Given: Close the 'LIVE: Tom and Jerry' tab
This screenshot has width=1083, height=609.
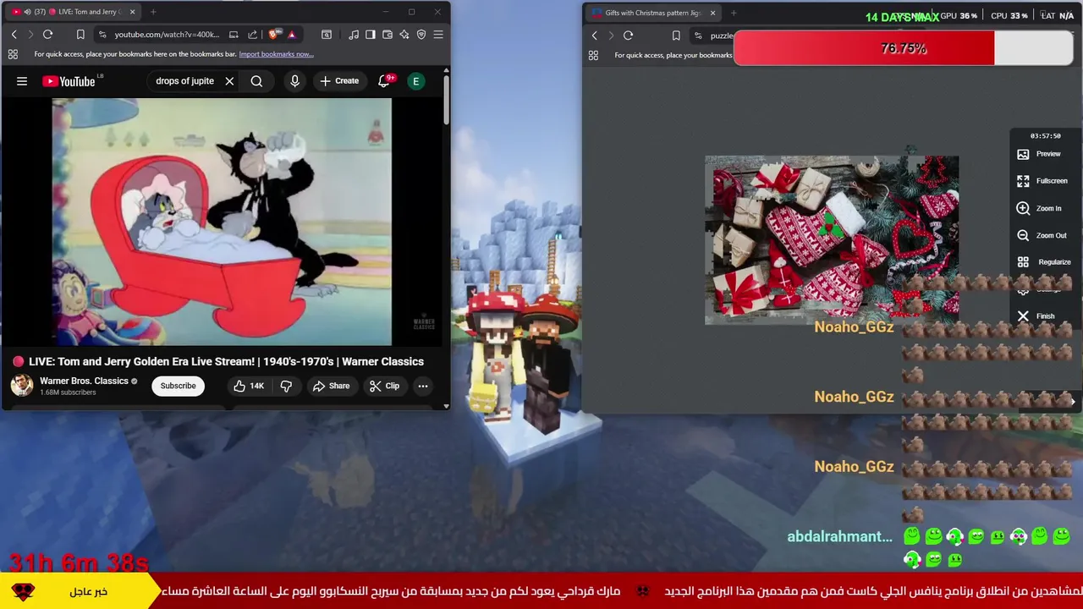Looking at the screenshot, I should coord(131,12).
